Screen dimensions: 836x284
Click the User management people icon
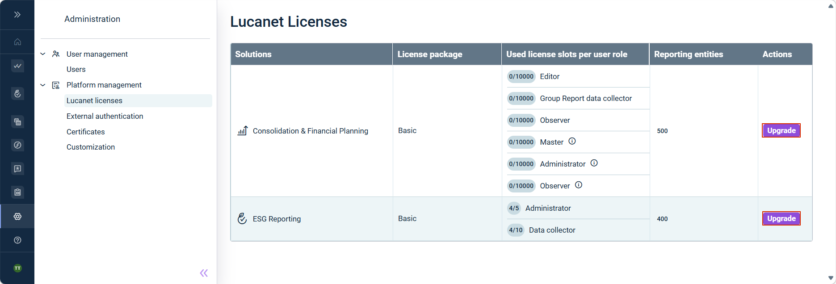[x=56, y=54]
